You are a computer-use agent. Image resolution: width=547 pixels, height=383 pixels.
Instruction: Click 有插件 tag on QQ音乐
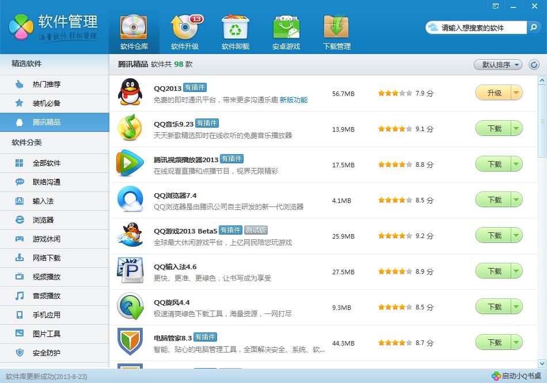click(207, 124)
